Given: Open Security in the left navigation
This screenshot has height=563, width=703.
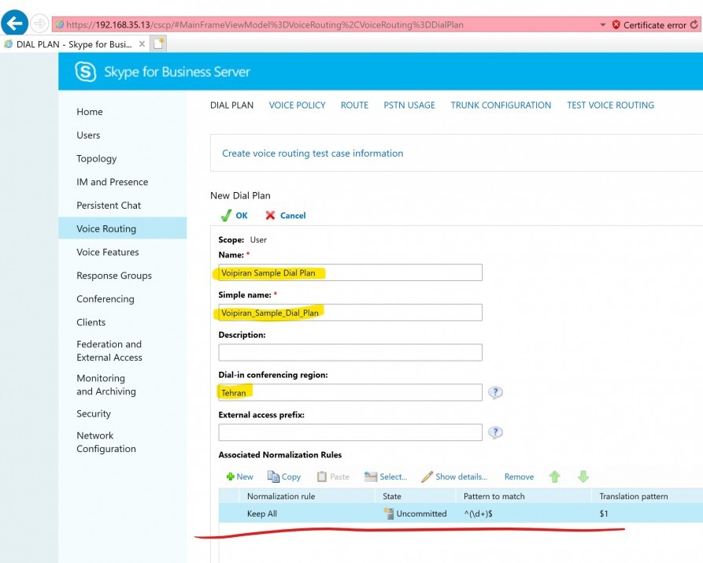Looking at the screenshot, I should [94, 413].
